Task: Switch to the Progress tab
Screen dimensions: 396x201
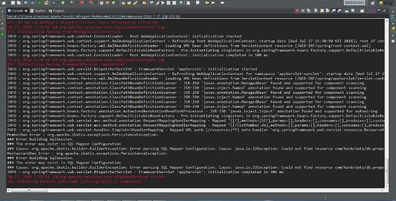Action: pyautogui.click(x=57, y=11)
